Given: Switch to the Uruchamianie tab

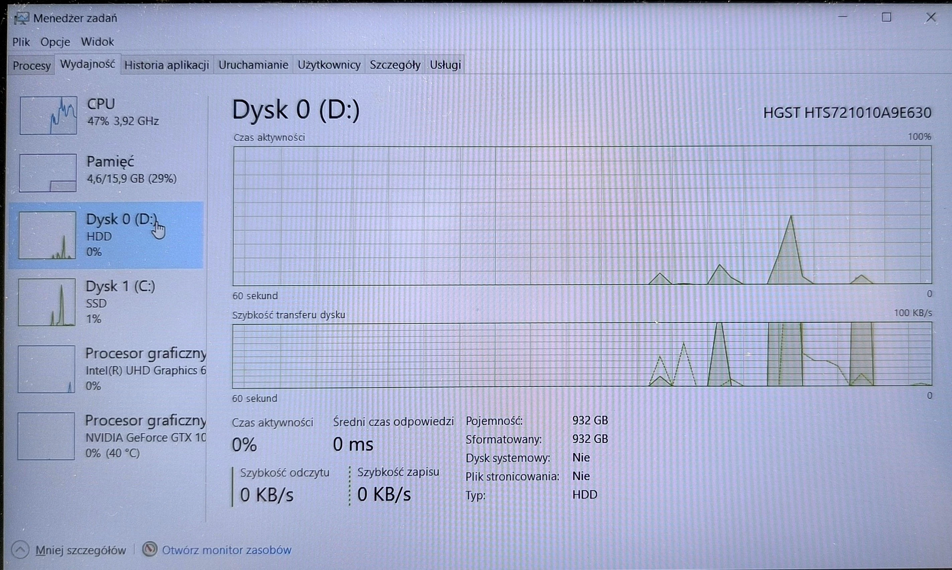Looking at the screenshot, I should 253,65.
